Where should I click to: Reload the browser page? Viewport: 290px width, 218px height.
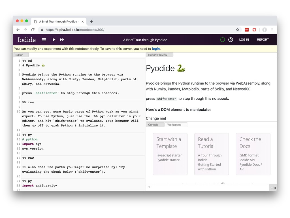pyautogui.click(x=33, y=30)
